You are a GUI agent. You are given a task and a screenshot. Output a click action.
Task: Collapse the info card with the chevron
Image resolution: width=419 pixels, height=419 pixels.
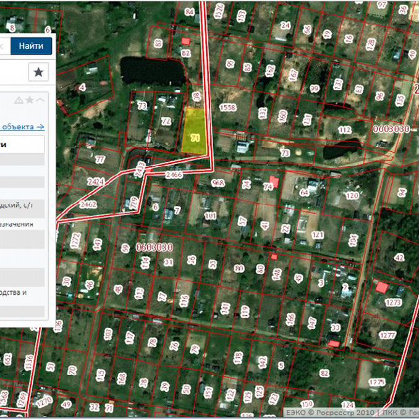[x=40, y=100]
